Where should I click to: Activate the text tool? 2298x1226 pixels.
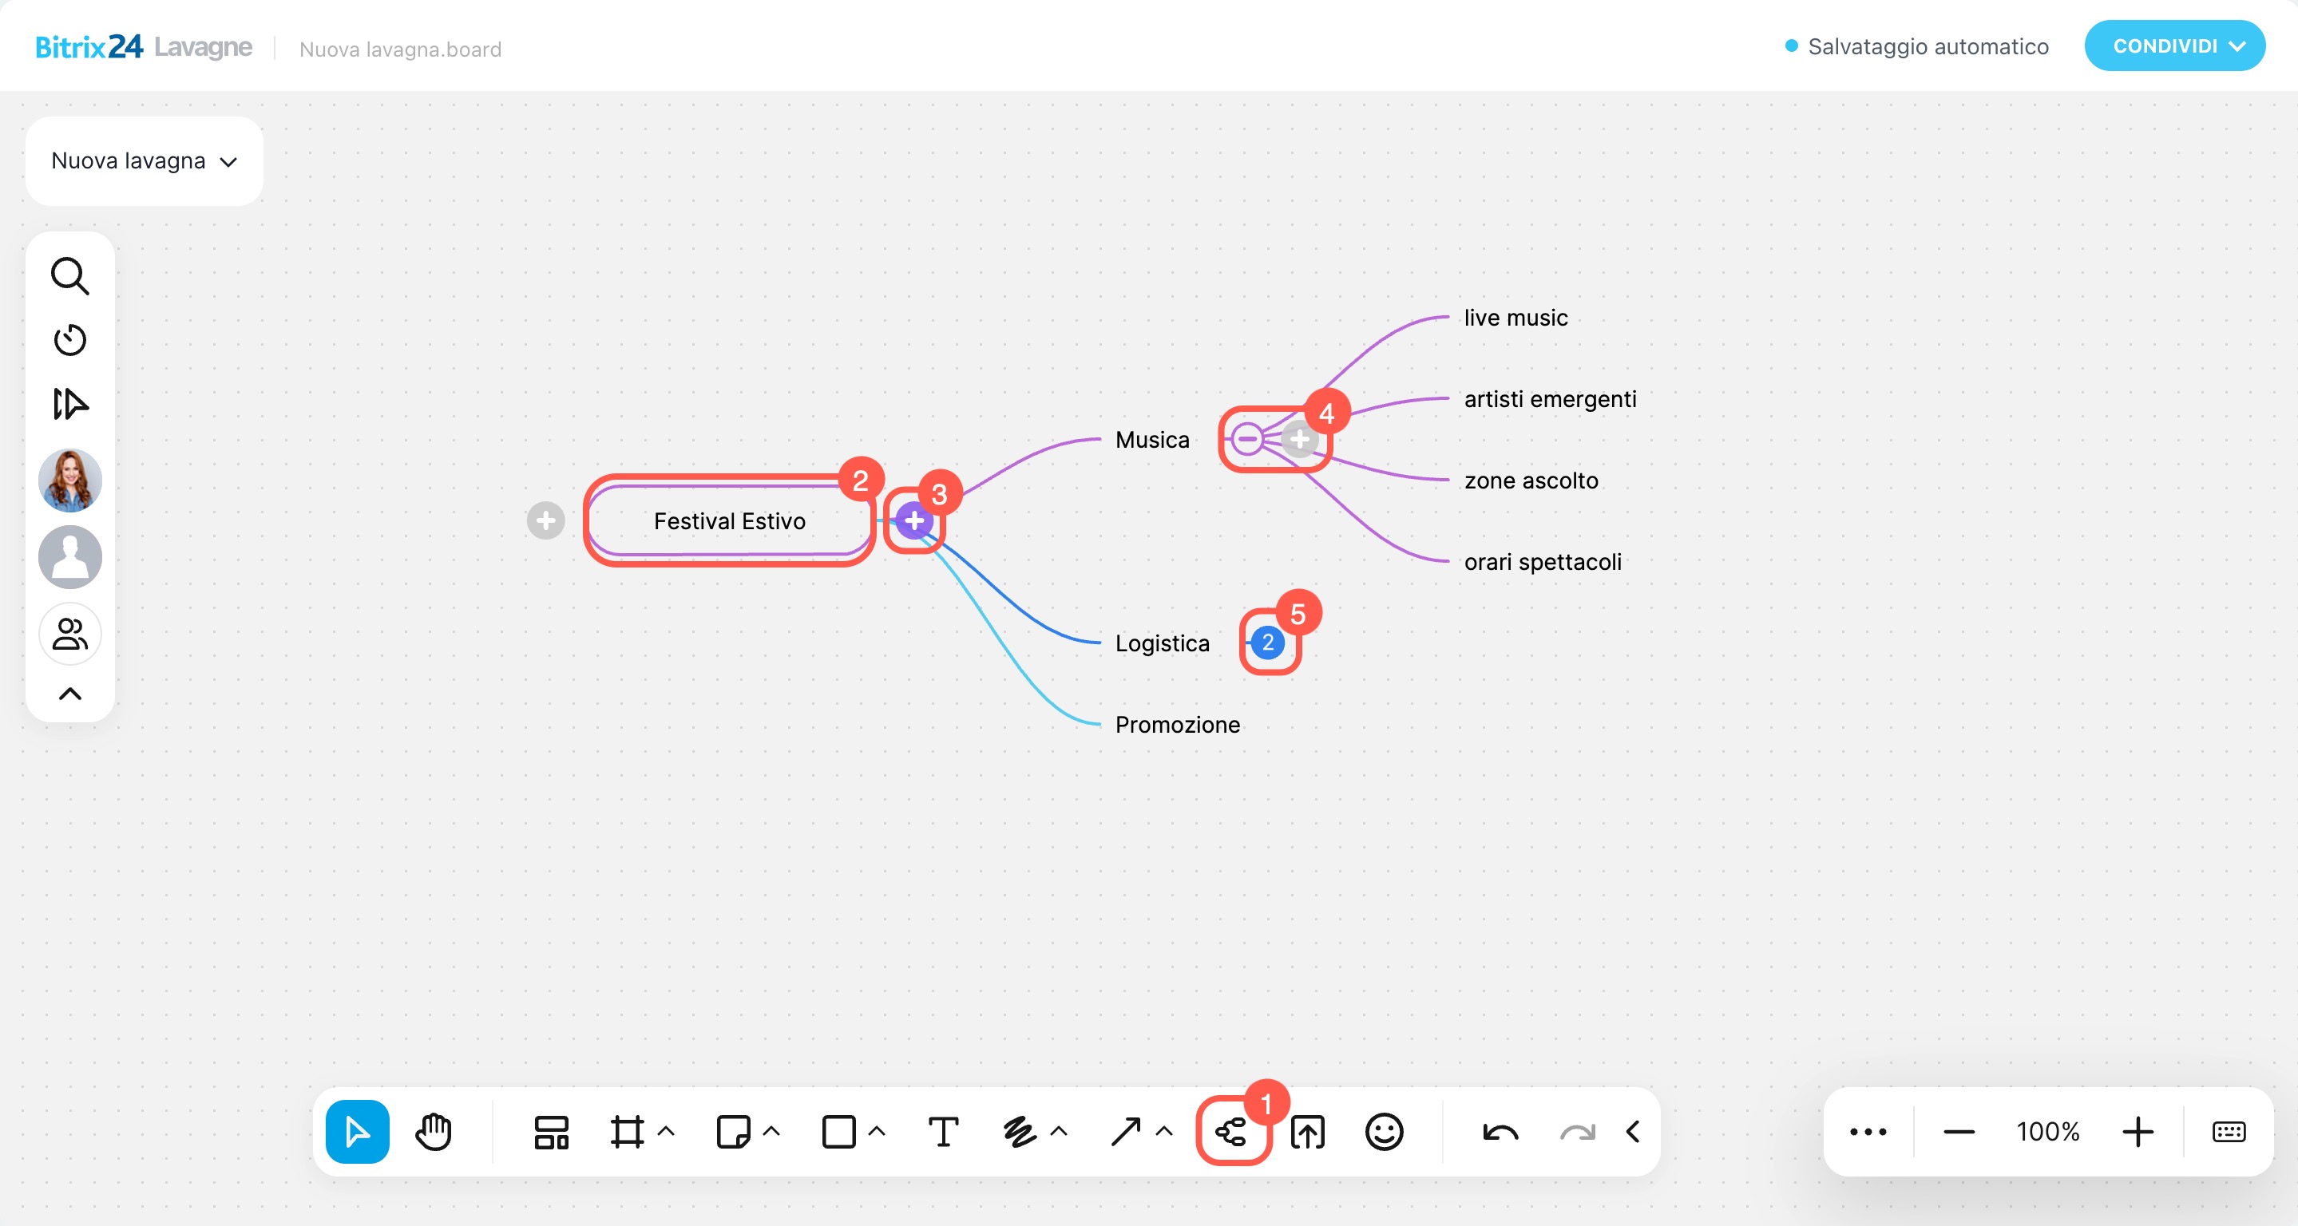943,1133
